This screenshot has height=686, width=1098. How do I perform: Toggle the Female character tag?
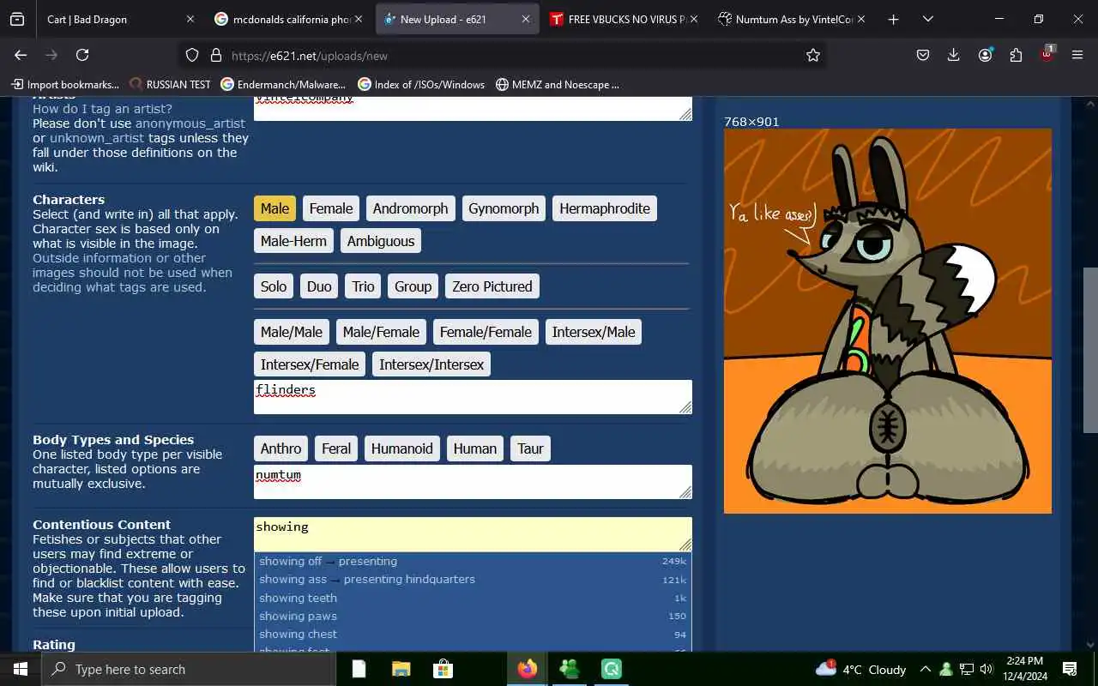point(331,208)
